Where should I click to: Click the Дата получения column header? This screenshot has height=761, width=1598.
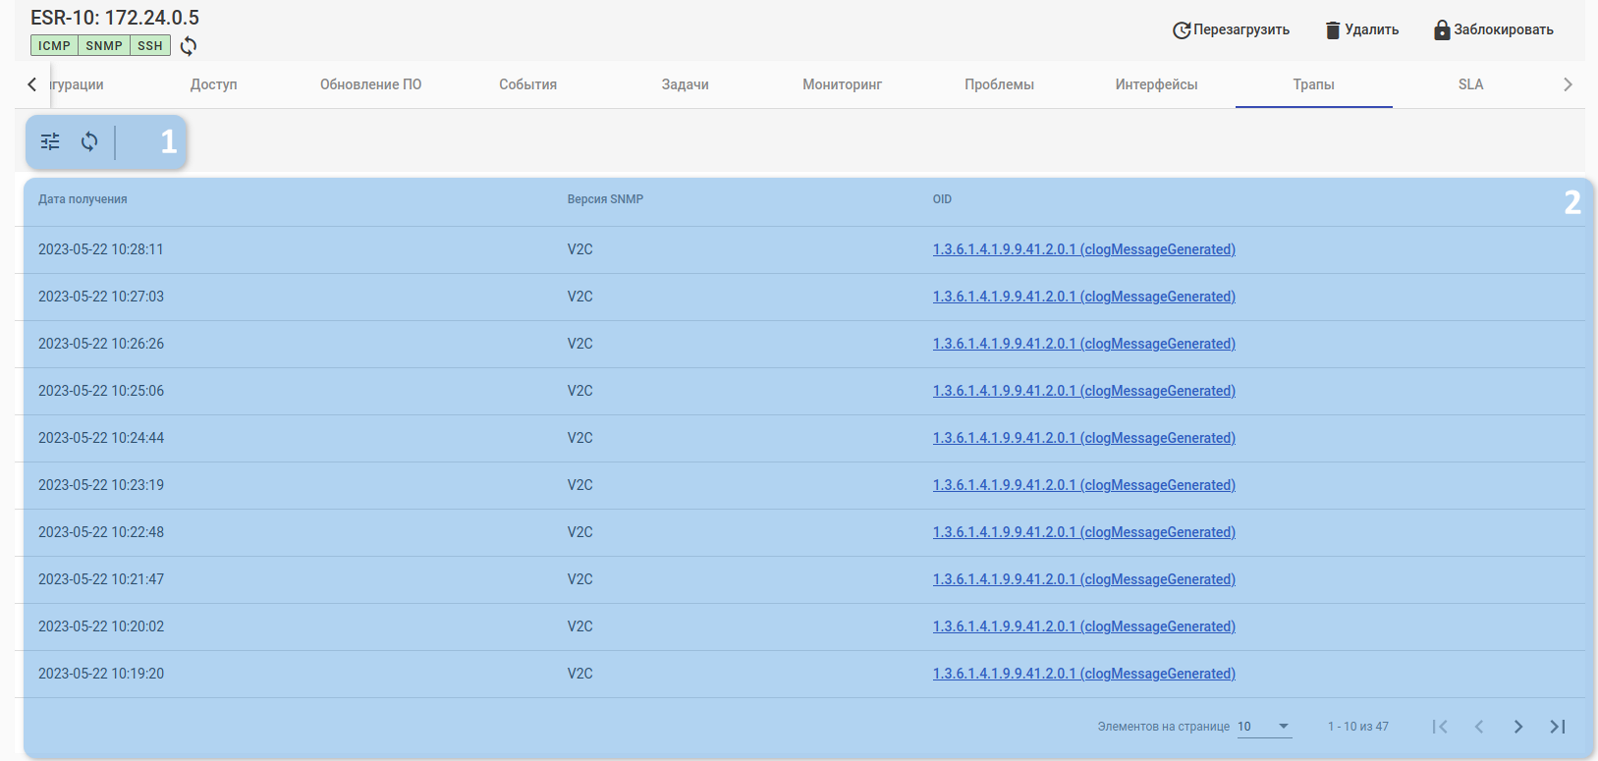(x=83, y=199)
